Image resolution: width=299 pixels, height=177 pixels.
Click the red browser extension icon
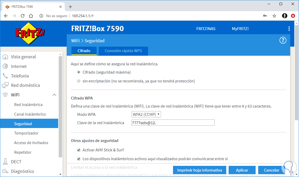pos(293,16)
